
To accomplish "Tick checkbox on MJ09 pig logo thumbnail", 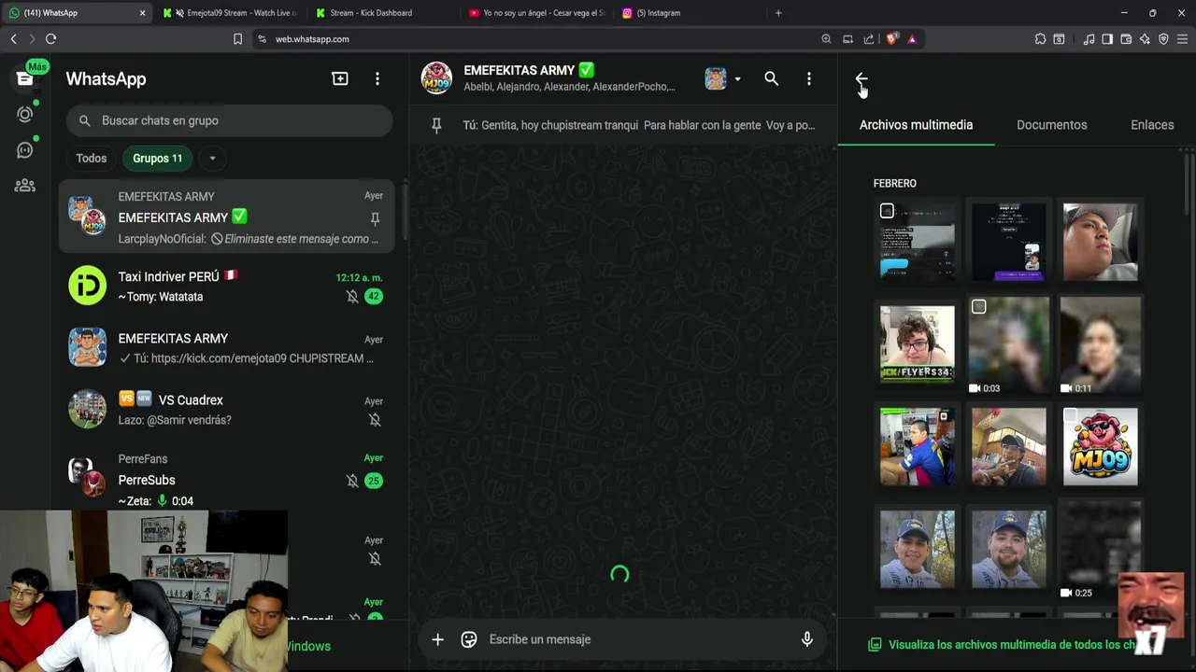I will pos(1070,415).
